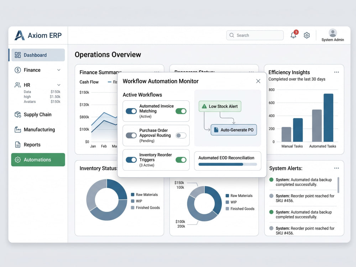
Task: Click 'Completed over the last 30 days' text
Action: (x=297, y=79)
